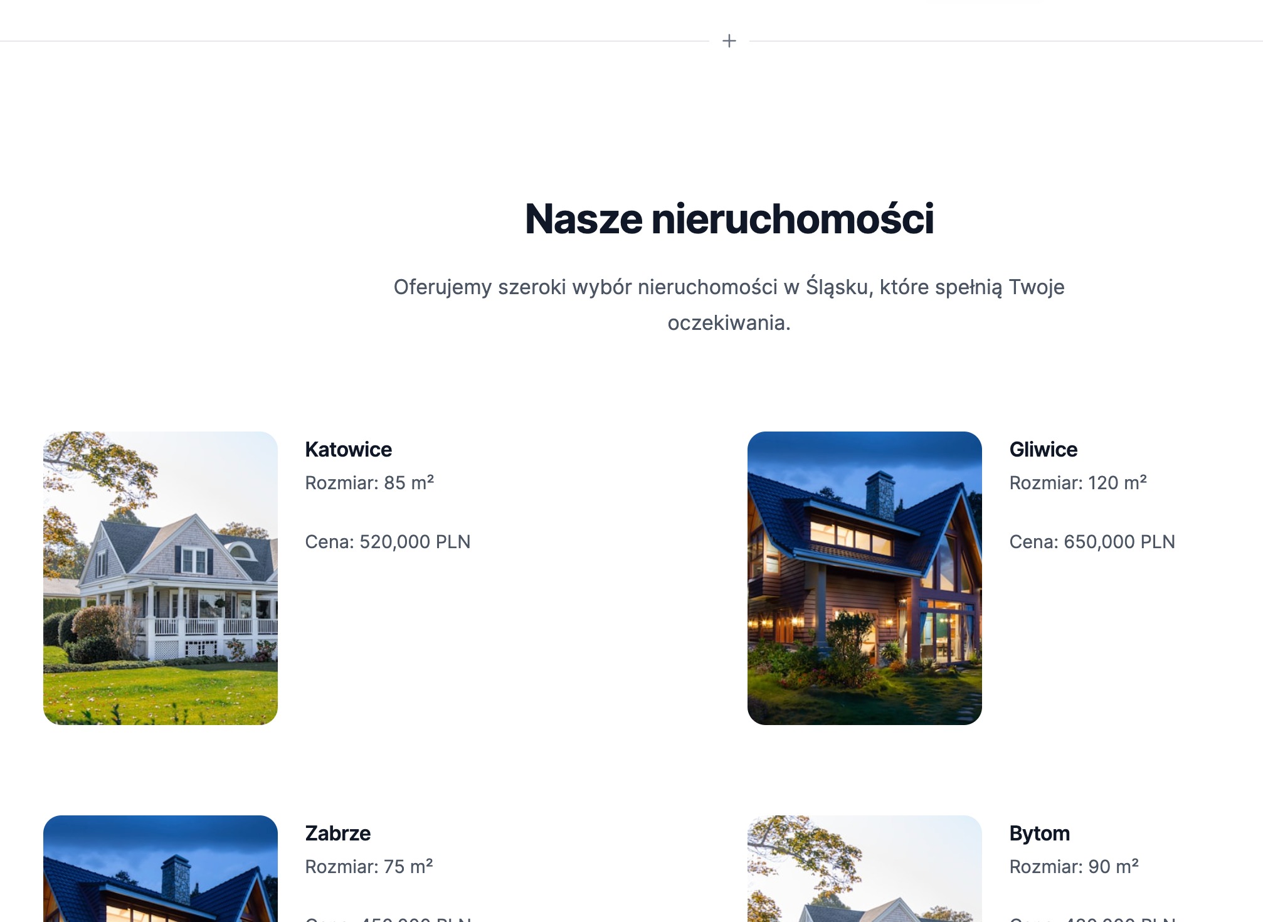Click the size 90 m² under Bytom

pyautogui.click(x=1074, y=866)
